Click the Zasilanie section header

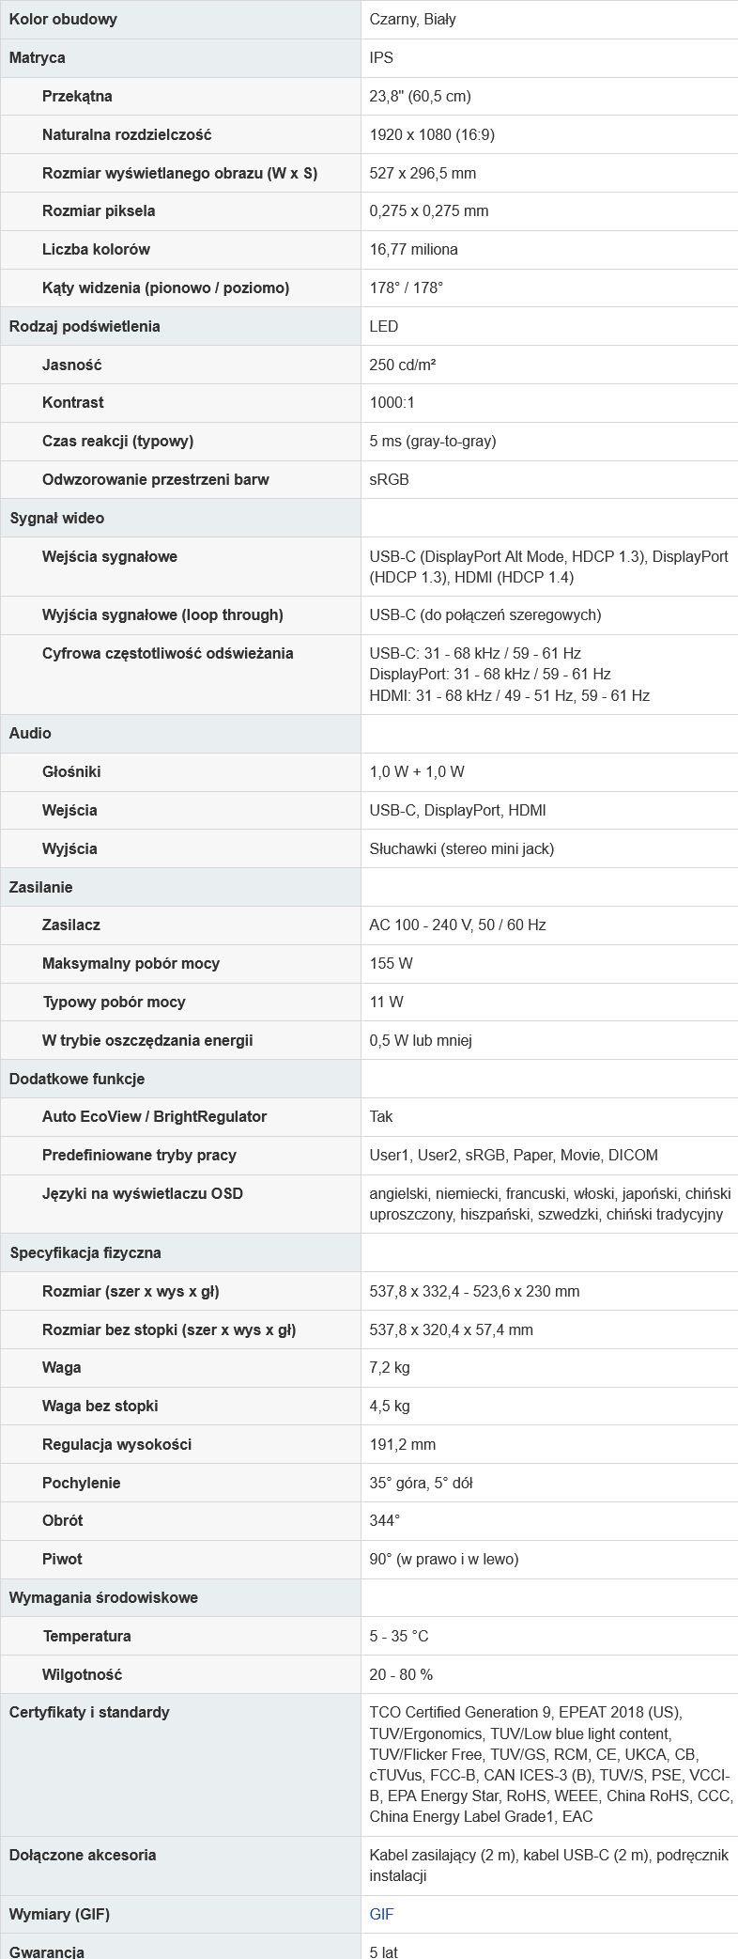41,887
